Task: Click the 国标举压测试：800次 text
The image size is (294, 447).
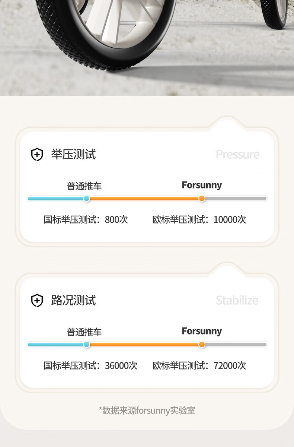Action: click(x=86, y=219)
